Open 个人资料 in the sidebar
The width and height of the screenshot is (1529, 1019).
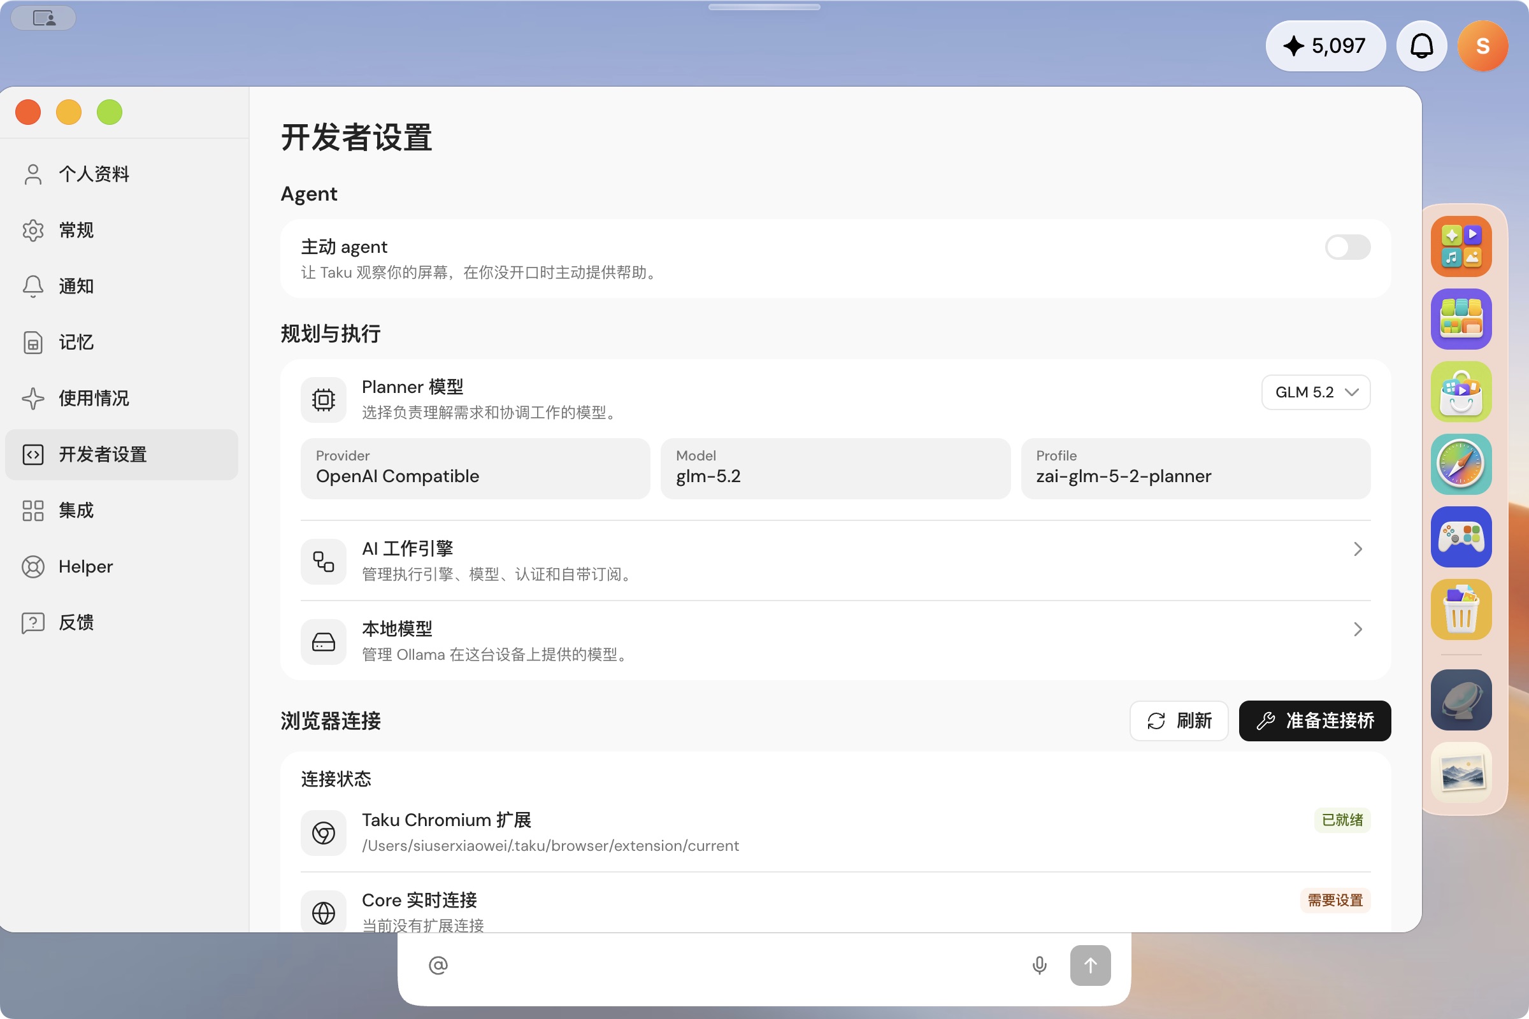click(122, 174)
